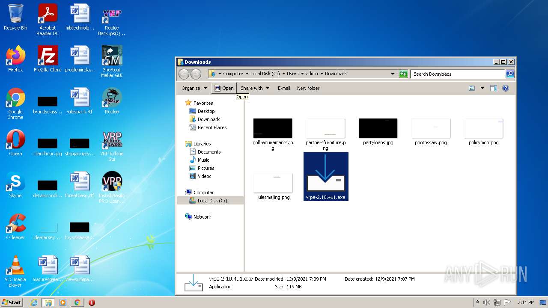This screenshot has height=308, width=548.
Task: Click the taskbar clock showing 7:11 PM
Action: pos(526,302)
